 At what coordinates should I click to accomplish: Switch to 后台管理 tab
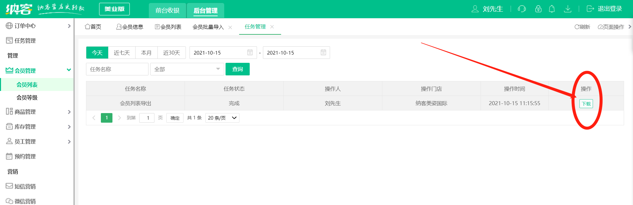coord(205,10)
